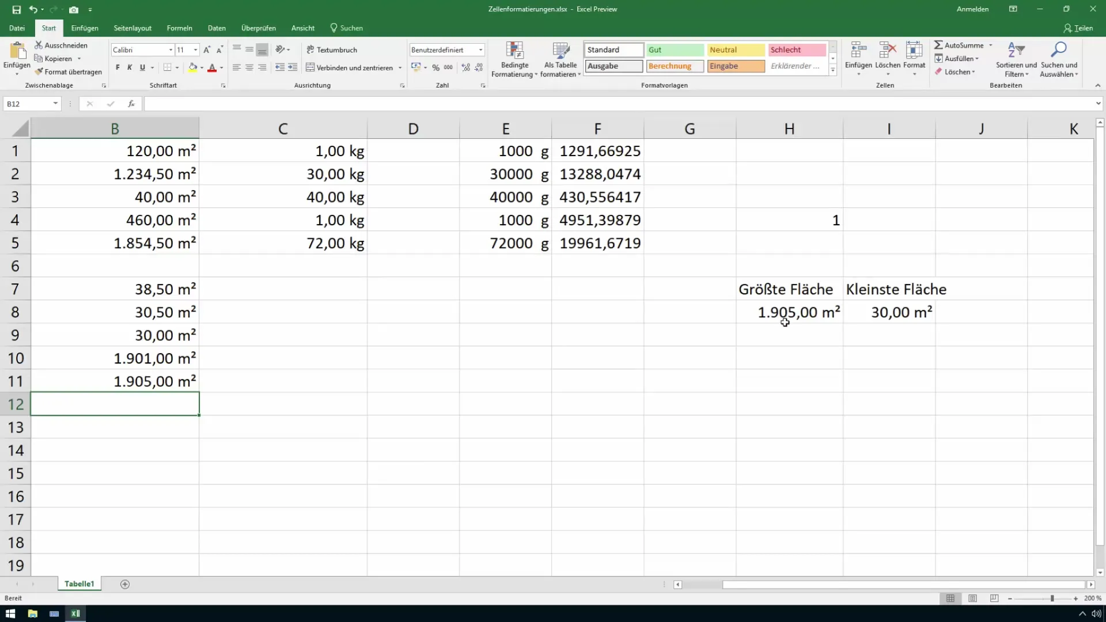Viewport: 1106px width, 622px height.
Task: Click Sortieren und Filtern icon
Action: [x=1016, y=51]
